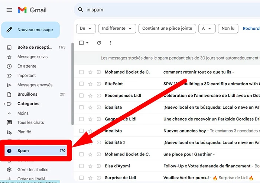Select the Gagnant de Lidl email checkbox
Screen dimensions: 260x183
tap(81, 119)
